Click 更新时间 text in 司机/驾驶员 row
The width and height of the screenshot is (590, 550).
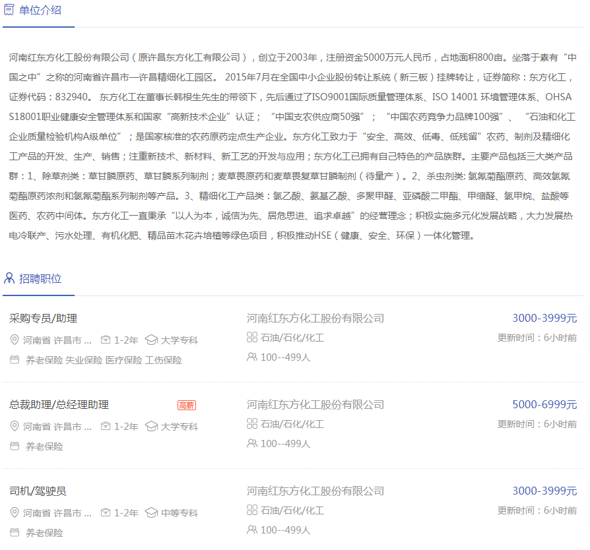[537, 510]
